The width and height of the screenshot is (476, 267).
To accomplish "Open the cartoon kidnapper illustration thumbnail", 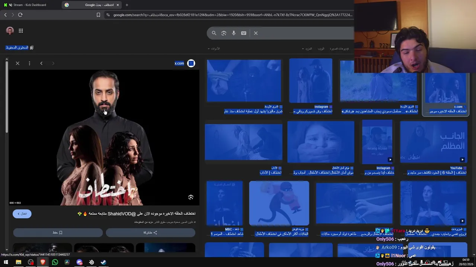I will [279, 203].
